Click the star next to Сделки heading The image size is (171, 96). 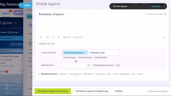click(15, 23)
